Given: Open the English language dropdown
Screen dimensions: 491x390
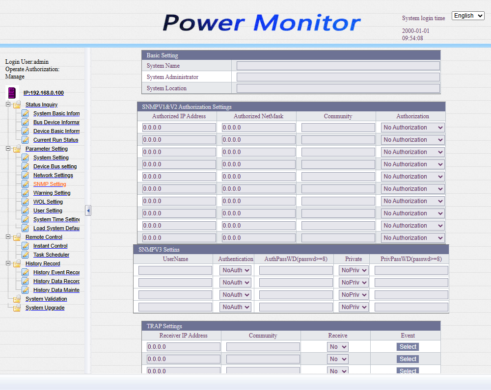Looking at the screenshot, I should (468, 16).
